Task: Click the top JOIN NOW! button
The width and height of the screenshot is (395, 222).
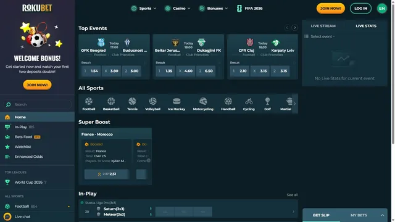Action: coord(331,8)
